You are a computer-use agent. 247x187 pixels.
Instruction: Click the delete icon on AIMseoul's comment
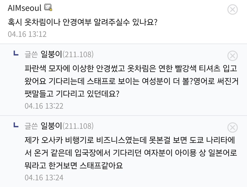tap(233, 9)
